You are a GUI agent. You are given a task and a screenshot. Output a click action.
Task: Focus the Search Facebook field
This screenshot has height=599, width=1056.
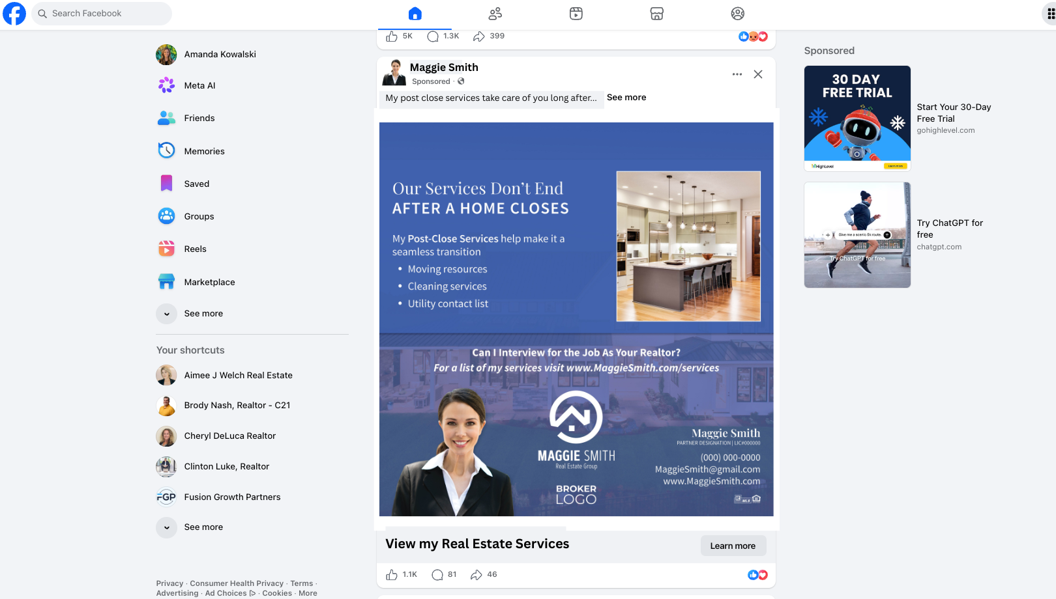pyautogui.click(x=102, y=13)
